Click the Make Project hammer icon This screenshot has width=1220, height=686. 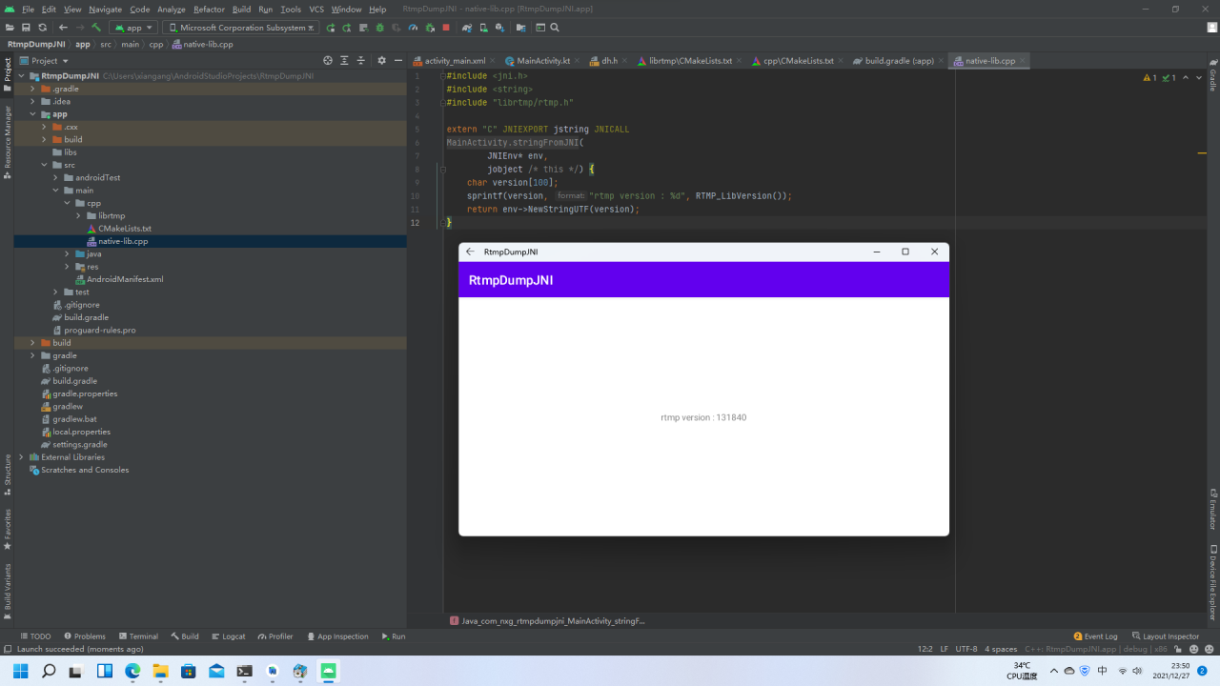point(96,28)
